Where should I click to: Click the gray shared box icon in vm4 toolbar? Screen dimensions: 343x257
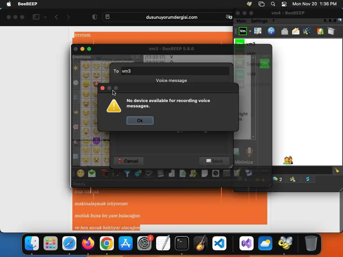coord(331,31)
